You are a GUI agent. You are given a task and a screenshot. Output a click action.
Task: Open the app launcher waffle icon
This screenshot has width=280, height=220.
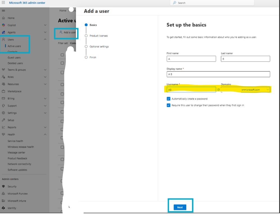coord(3,3)
